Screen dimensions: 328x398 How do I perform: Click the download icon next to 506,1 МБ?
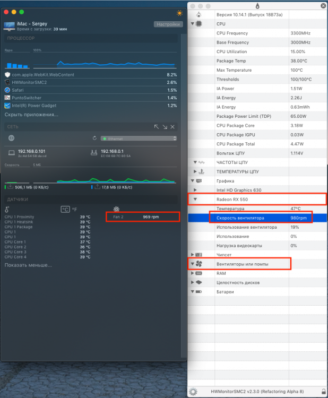click(10, 187)
